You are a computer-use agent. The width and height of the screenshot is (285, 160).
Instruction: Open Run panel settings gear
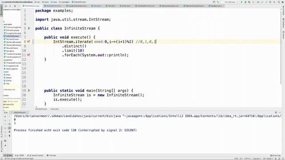(276, 112)
